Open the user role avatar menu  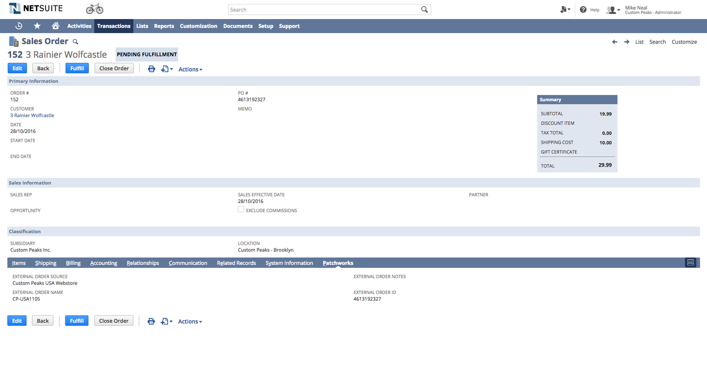point(613,10)
